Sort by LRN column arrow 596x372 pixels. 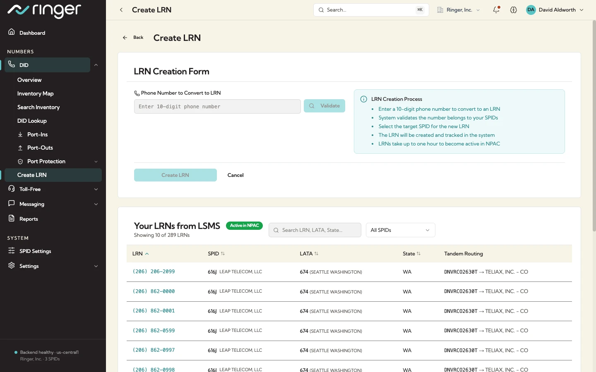(x=147, y=254)
